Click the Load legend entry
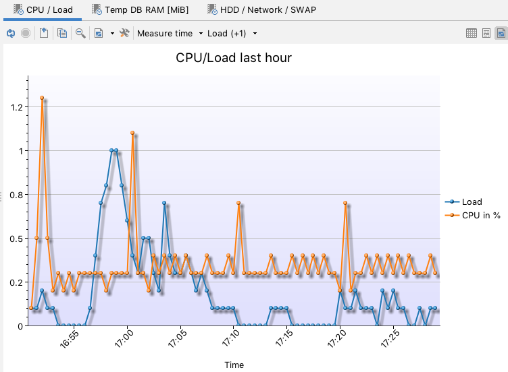The height and width of the screenshot is (372, 508). (x=472, y=201)
